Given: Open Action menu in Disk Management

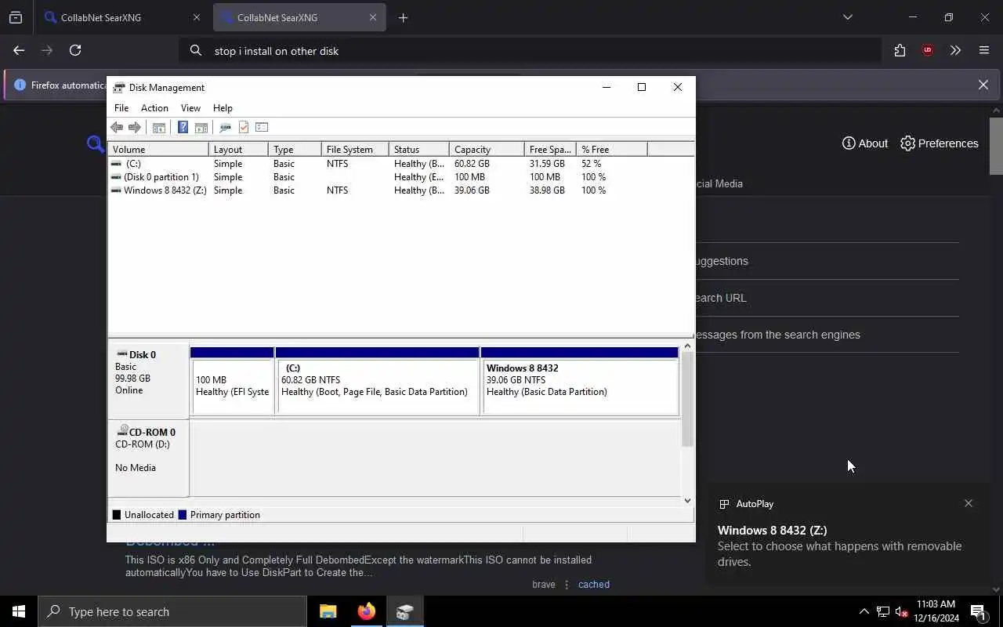Looking at the screenshot, I should (154, 108).
